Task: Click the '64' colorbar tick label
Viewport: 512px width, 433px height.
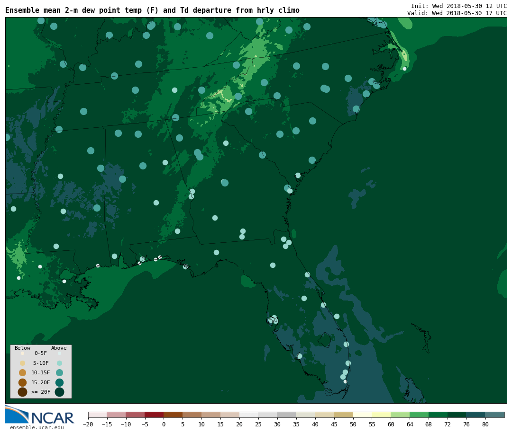Action: [x=410, y=424]
